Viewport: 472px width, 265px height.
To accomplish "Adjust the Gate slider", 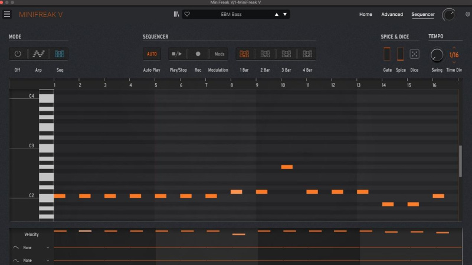I will (x=387, y=54).
